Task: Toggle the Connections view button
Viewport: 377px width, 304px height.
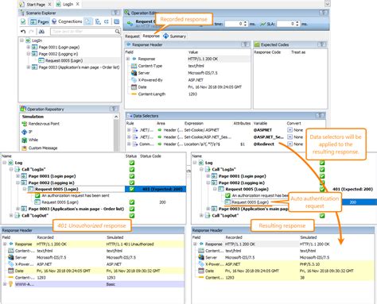Action: (67, 21)
